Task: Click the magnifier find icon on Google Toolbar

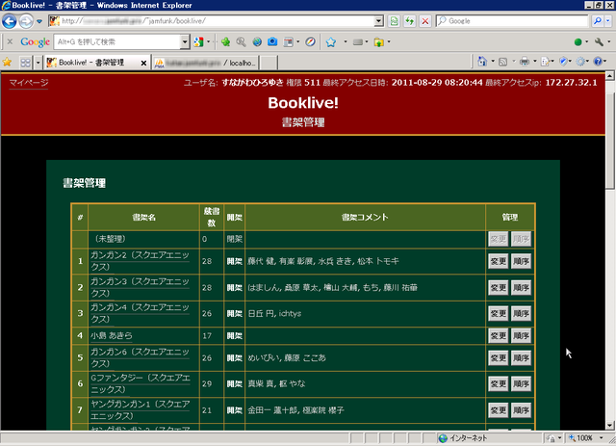Action: [241, 41]
